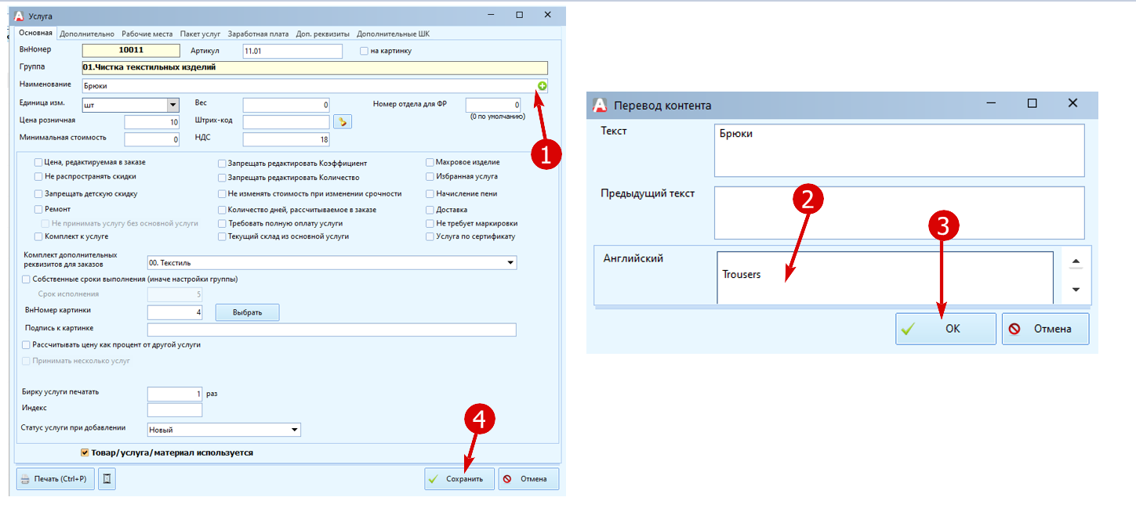Enable the Ремонт checkbox
The width and height of the screenshot is (1136, 508).
tap(38, 210)
